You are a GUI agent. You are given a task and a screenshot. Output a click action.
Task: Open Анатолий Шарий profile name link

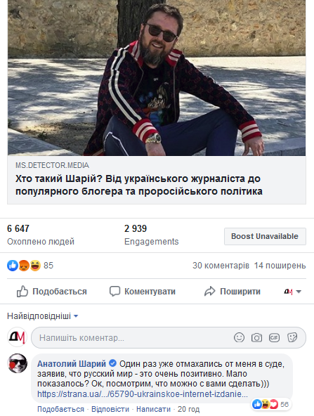(x=72, y=363)
